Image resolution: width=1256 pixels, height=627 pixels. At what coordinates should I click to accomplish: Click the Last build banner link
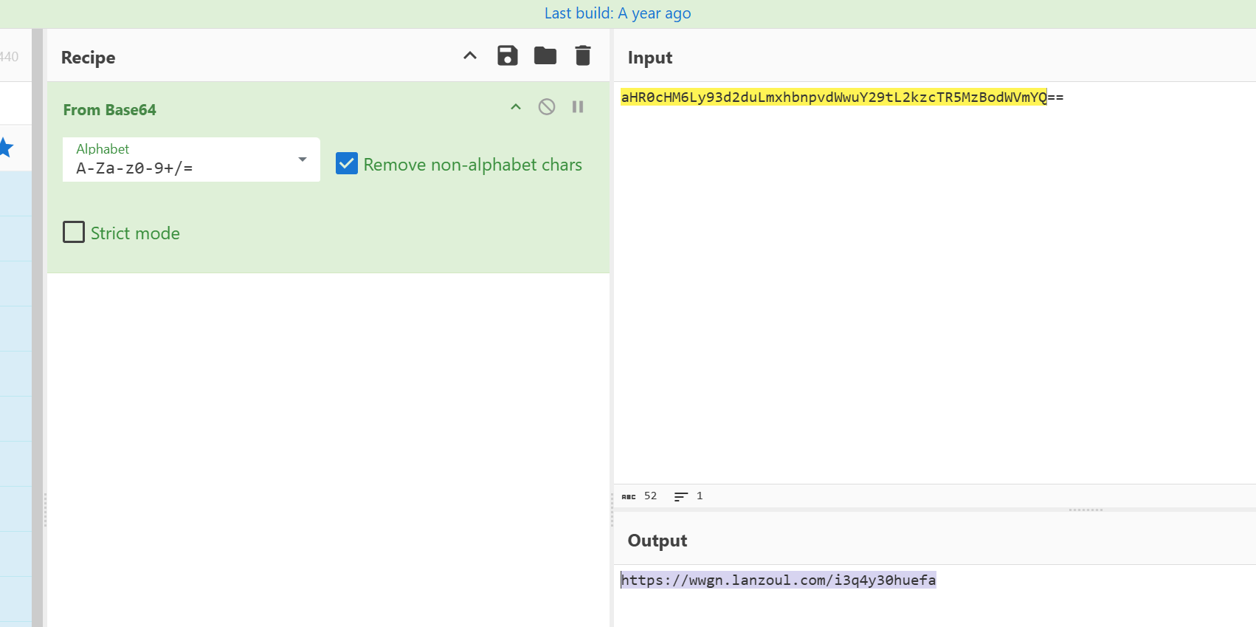click(618, 13)
